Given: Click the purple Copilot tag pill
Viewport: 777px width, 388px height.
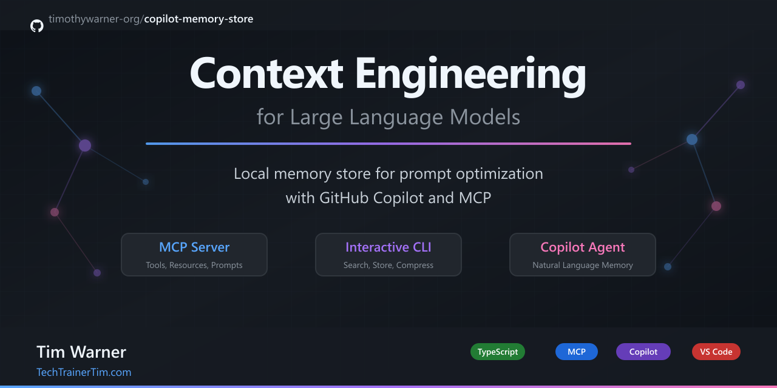Looking at the screenshot, I should click(643, 352).
